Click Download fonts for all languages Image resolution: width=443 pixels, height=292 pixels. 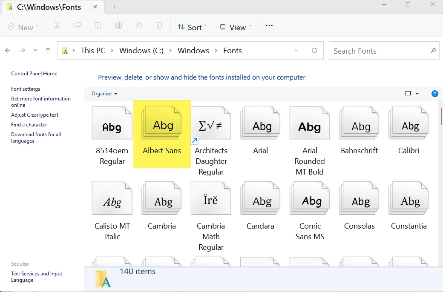(x=36, y=137)
